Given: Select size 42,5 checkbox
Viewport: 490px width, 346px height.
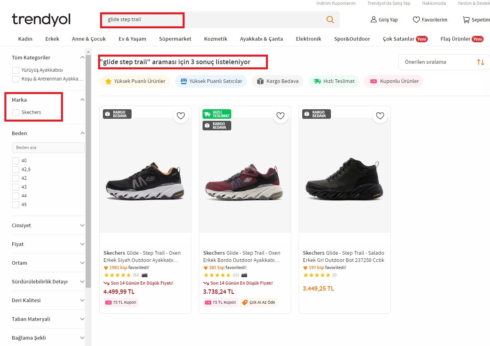Looking at the screenshot, I should point(16,169).
